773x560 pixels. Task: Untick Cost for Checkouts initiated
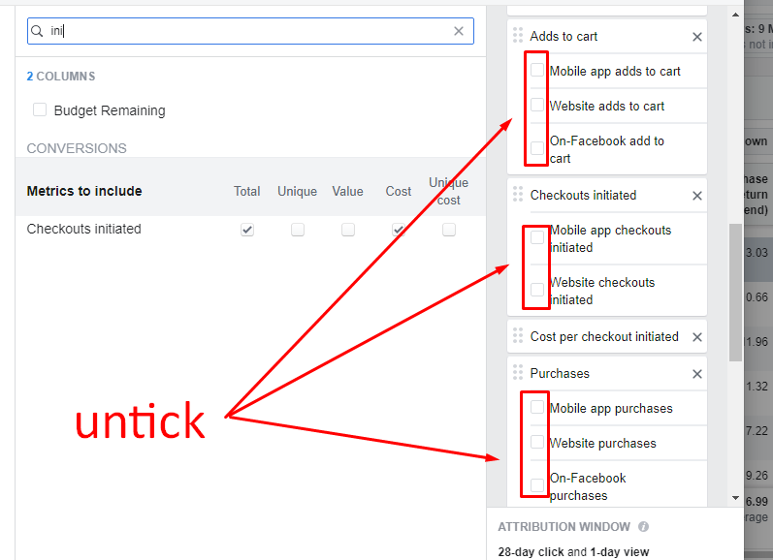click(399, 230)
